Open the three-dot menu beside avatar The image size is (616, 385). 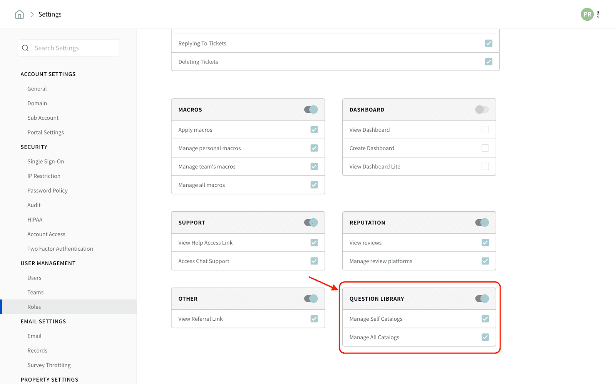pyautogui.click(x=598, y=15)
